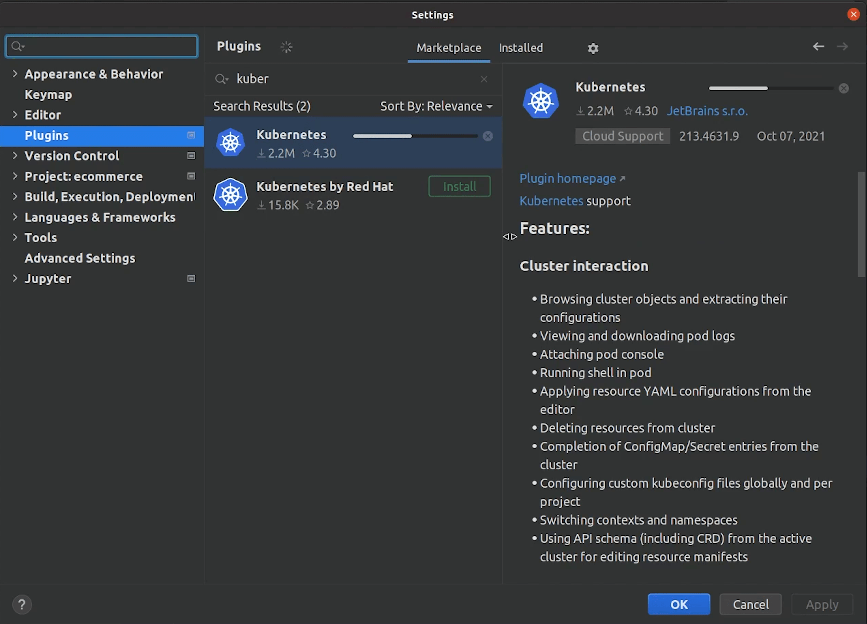
Task: Select the Marketplace tab
Action: (x=448, y=48)
